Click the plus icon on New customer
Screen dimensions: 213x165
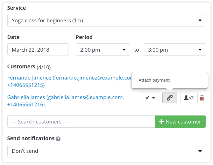pos(161,121)
